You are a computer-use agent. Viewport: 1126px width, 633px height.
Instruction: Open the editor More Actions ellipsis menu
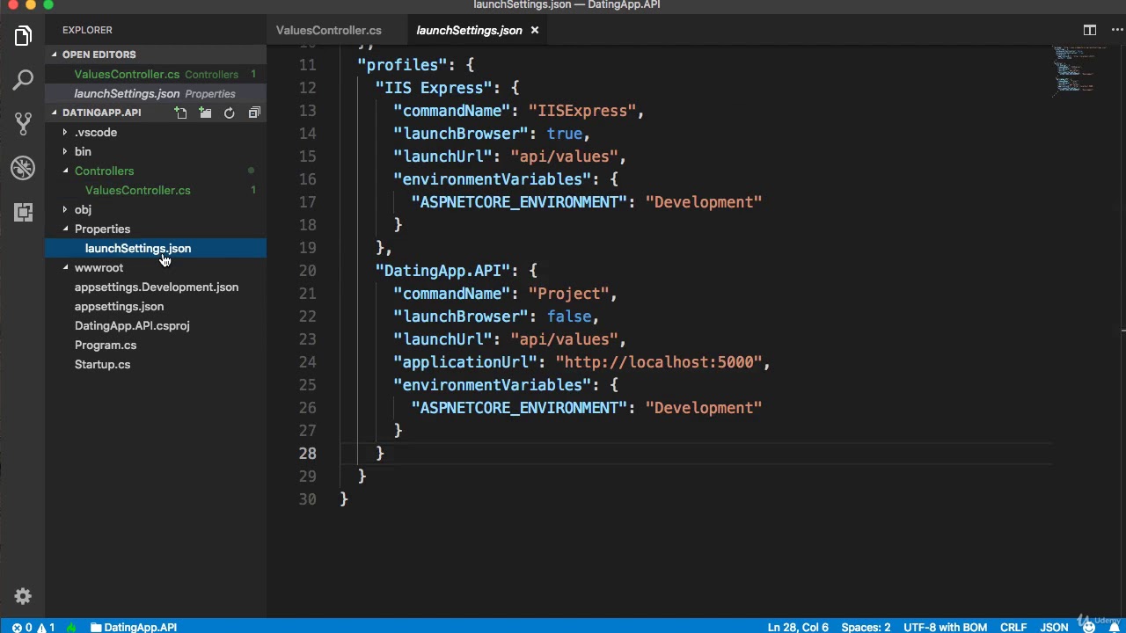pyautogui.click(x=1116, y=30)
